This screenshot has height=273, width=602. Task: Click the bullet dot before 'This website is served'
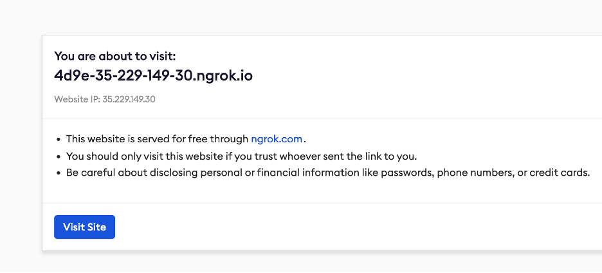point(59,140)
